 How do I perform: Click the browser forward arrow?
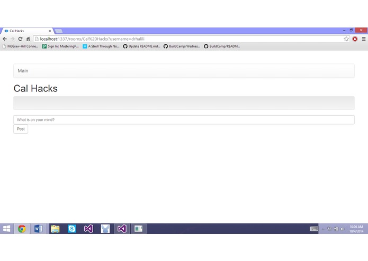tap(13, 39)
